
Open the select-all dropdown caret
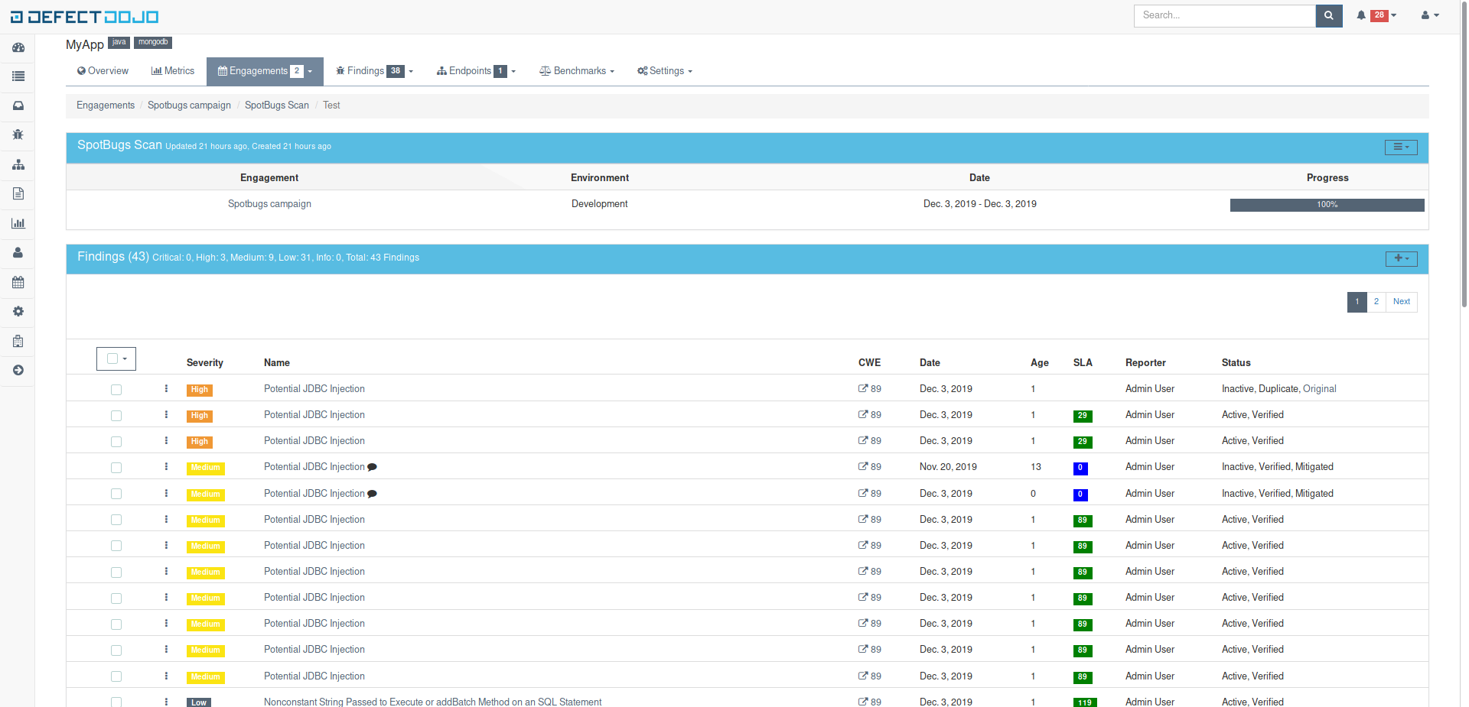tap(125, 358)
